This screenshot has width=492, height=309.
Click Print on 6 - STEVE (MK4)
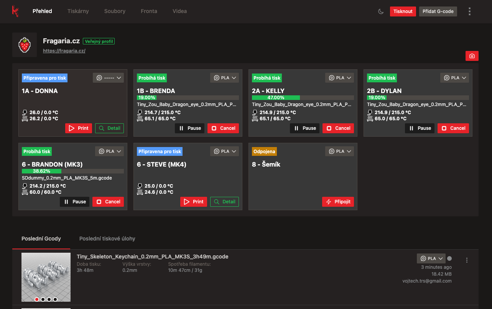(x=194, y=202)
